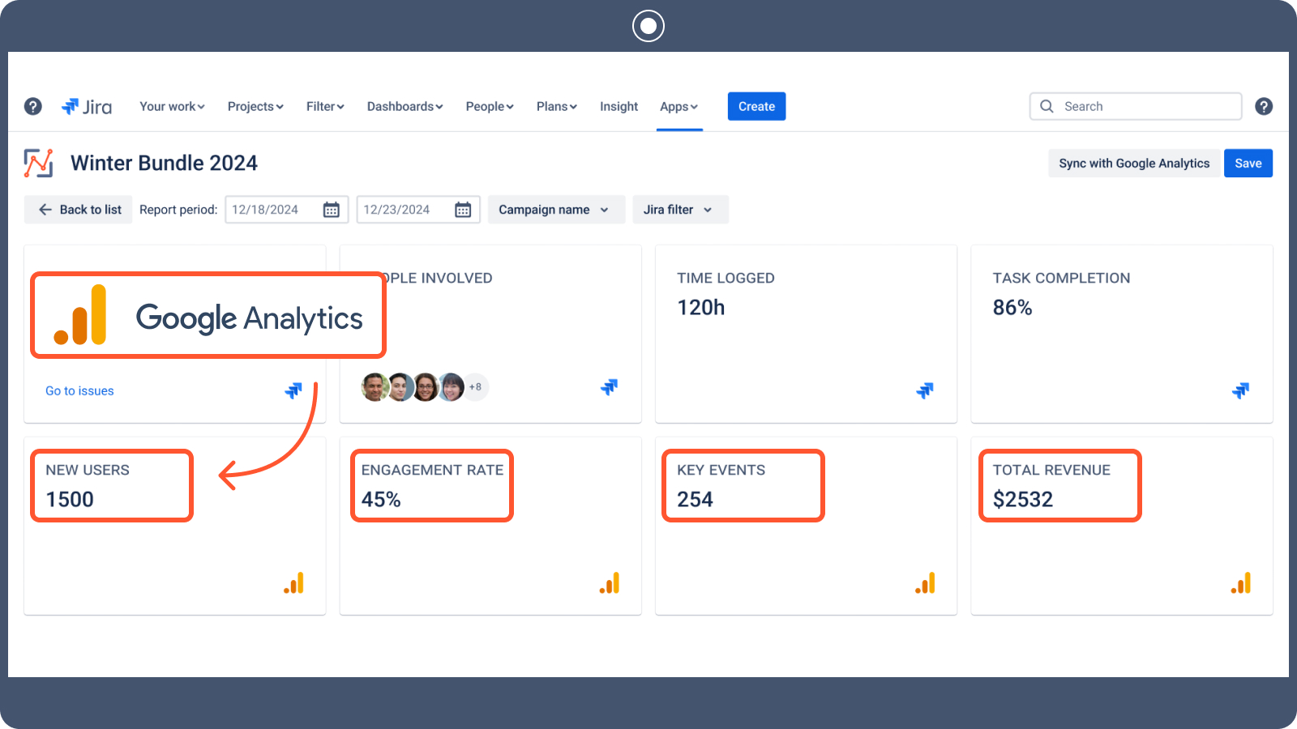The height and width of the screenshot is (729, 1297).
Task: Click the record circle icon at top
Action: point(648,26)
